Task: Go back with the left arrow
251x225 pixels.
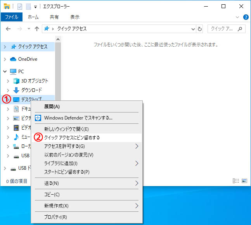Action: click(x=8, y=29)
